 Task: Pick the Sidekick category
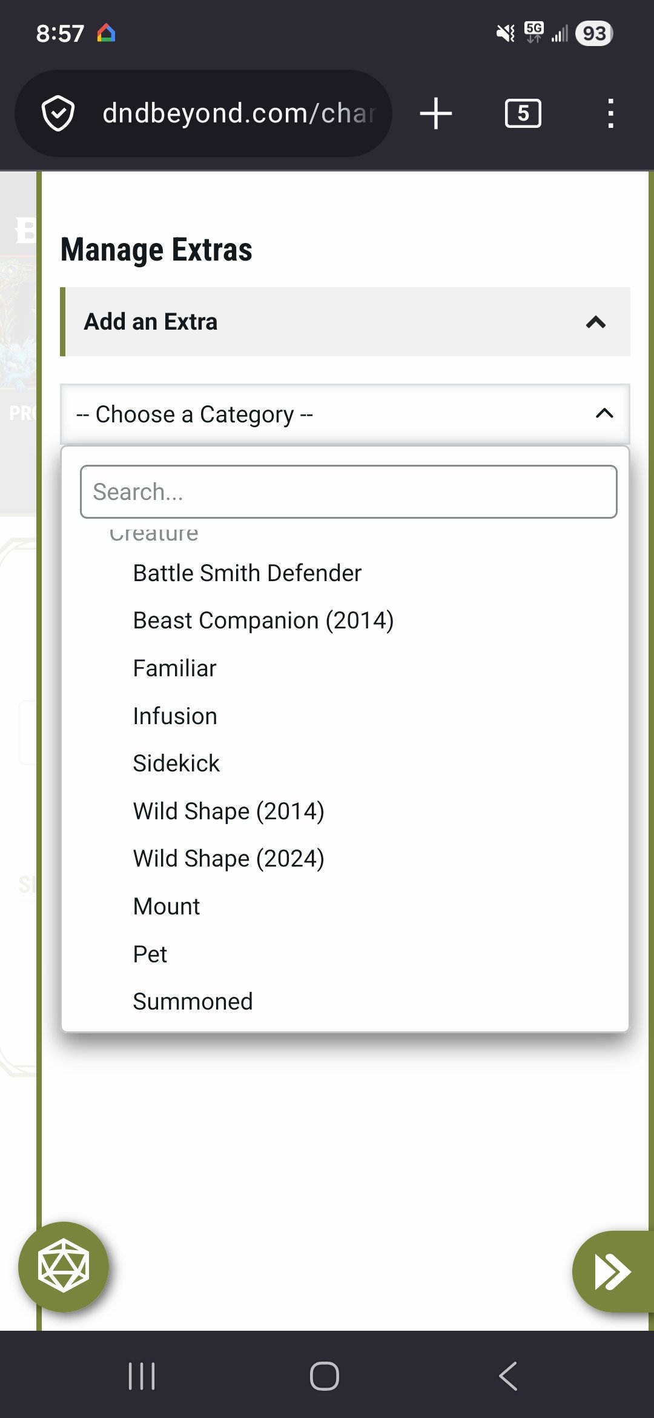176,762
